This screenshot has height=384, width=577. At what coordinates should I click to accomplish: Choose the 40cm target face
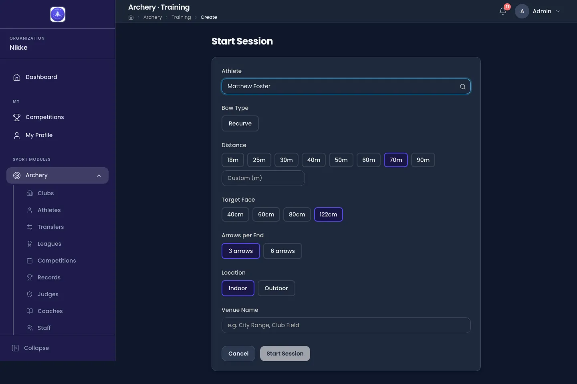(235, 214)
